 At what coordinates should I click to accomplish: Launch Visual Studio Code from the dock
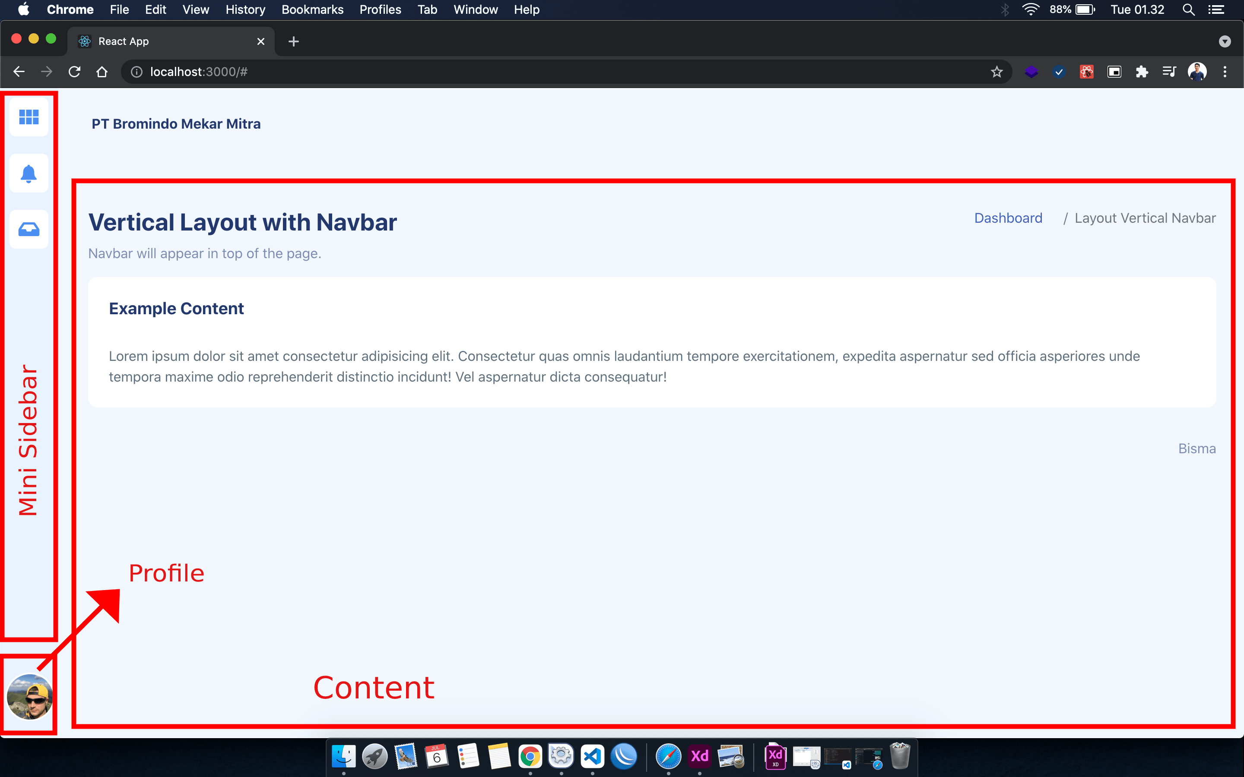592,756
